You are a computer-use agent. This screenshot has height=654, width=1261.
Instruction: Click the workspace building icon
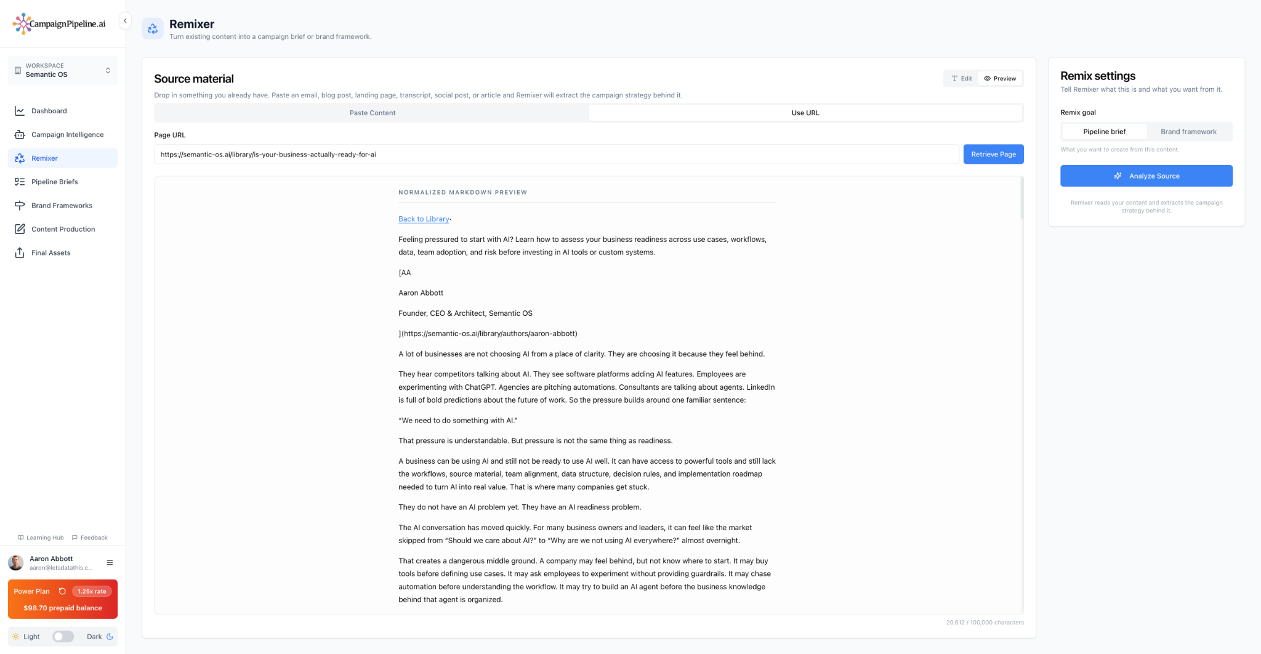click(x=18, y=70)
